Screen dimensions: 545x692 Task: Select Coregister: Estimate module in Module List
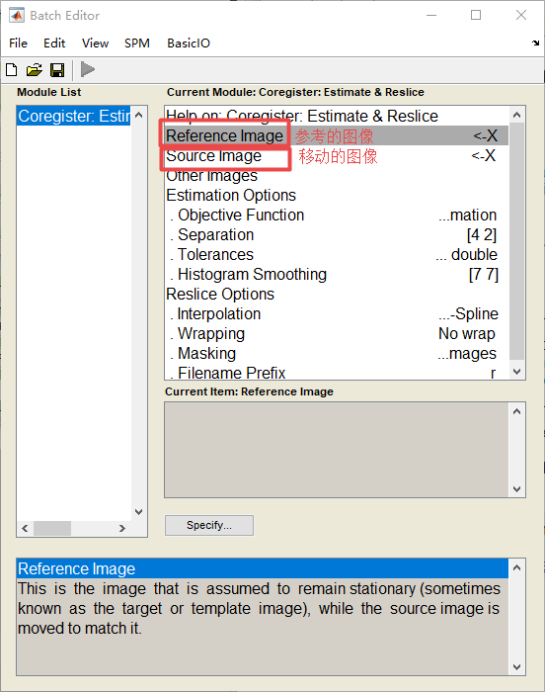pyautogui.click(x=74, y=116)
